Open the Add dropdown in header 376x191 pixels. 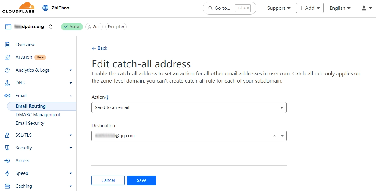click(x=310, y=8)
